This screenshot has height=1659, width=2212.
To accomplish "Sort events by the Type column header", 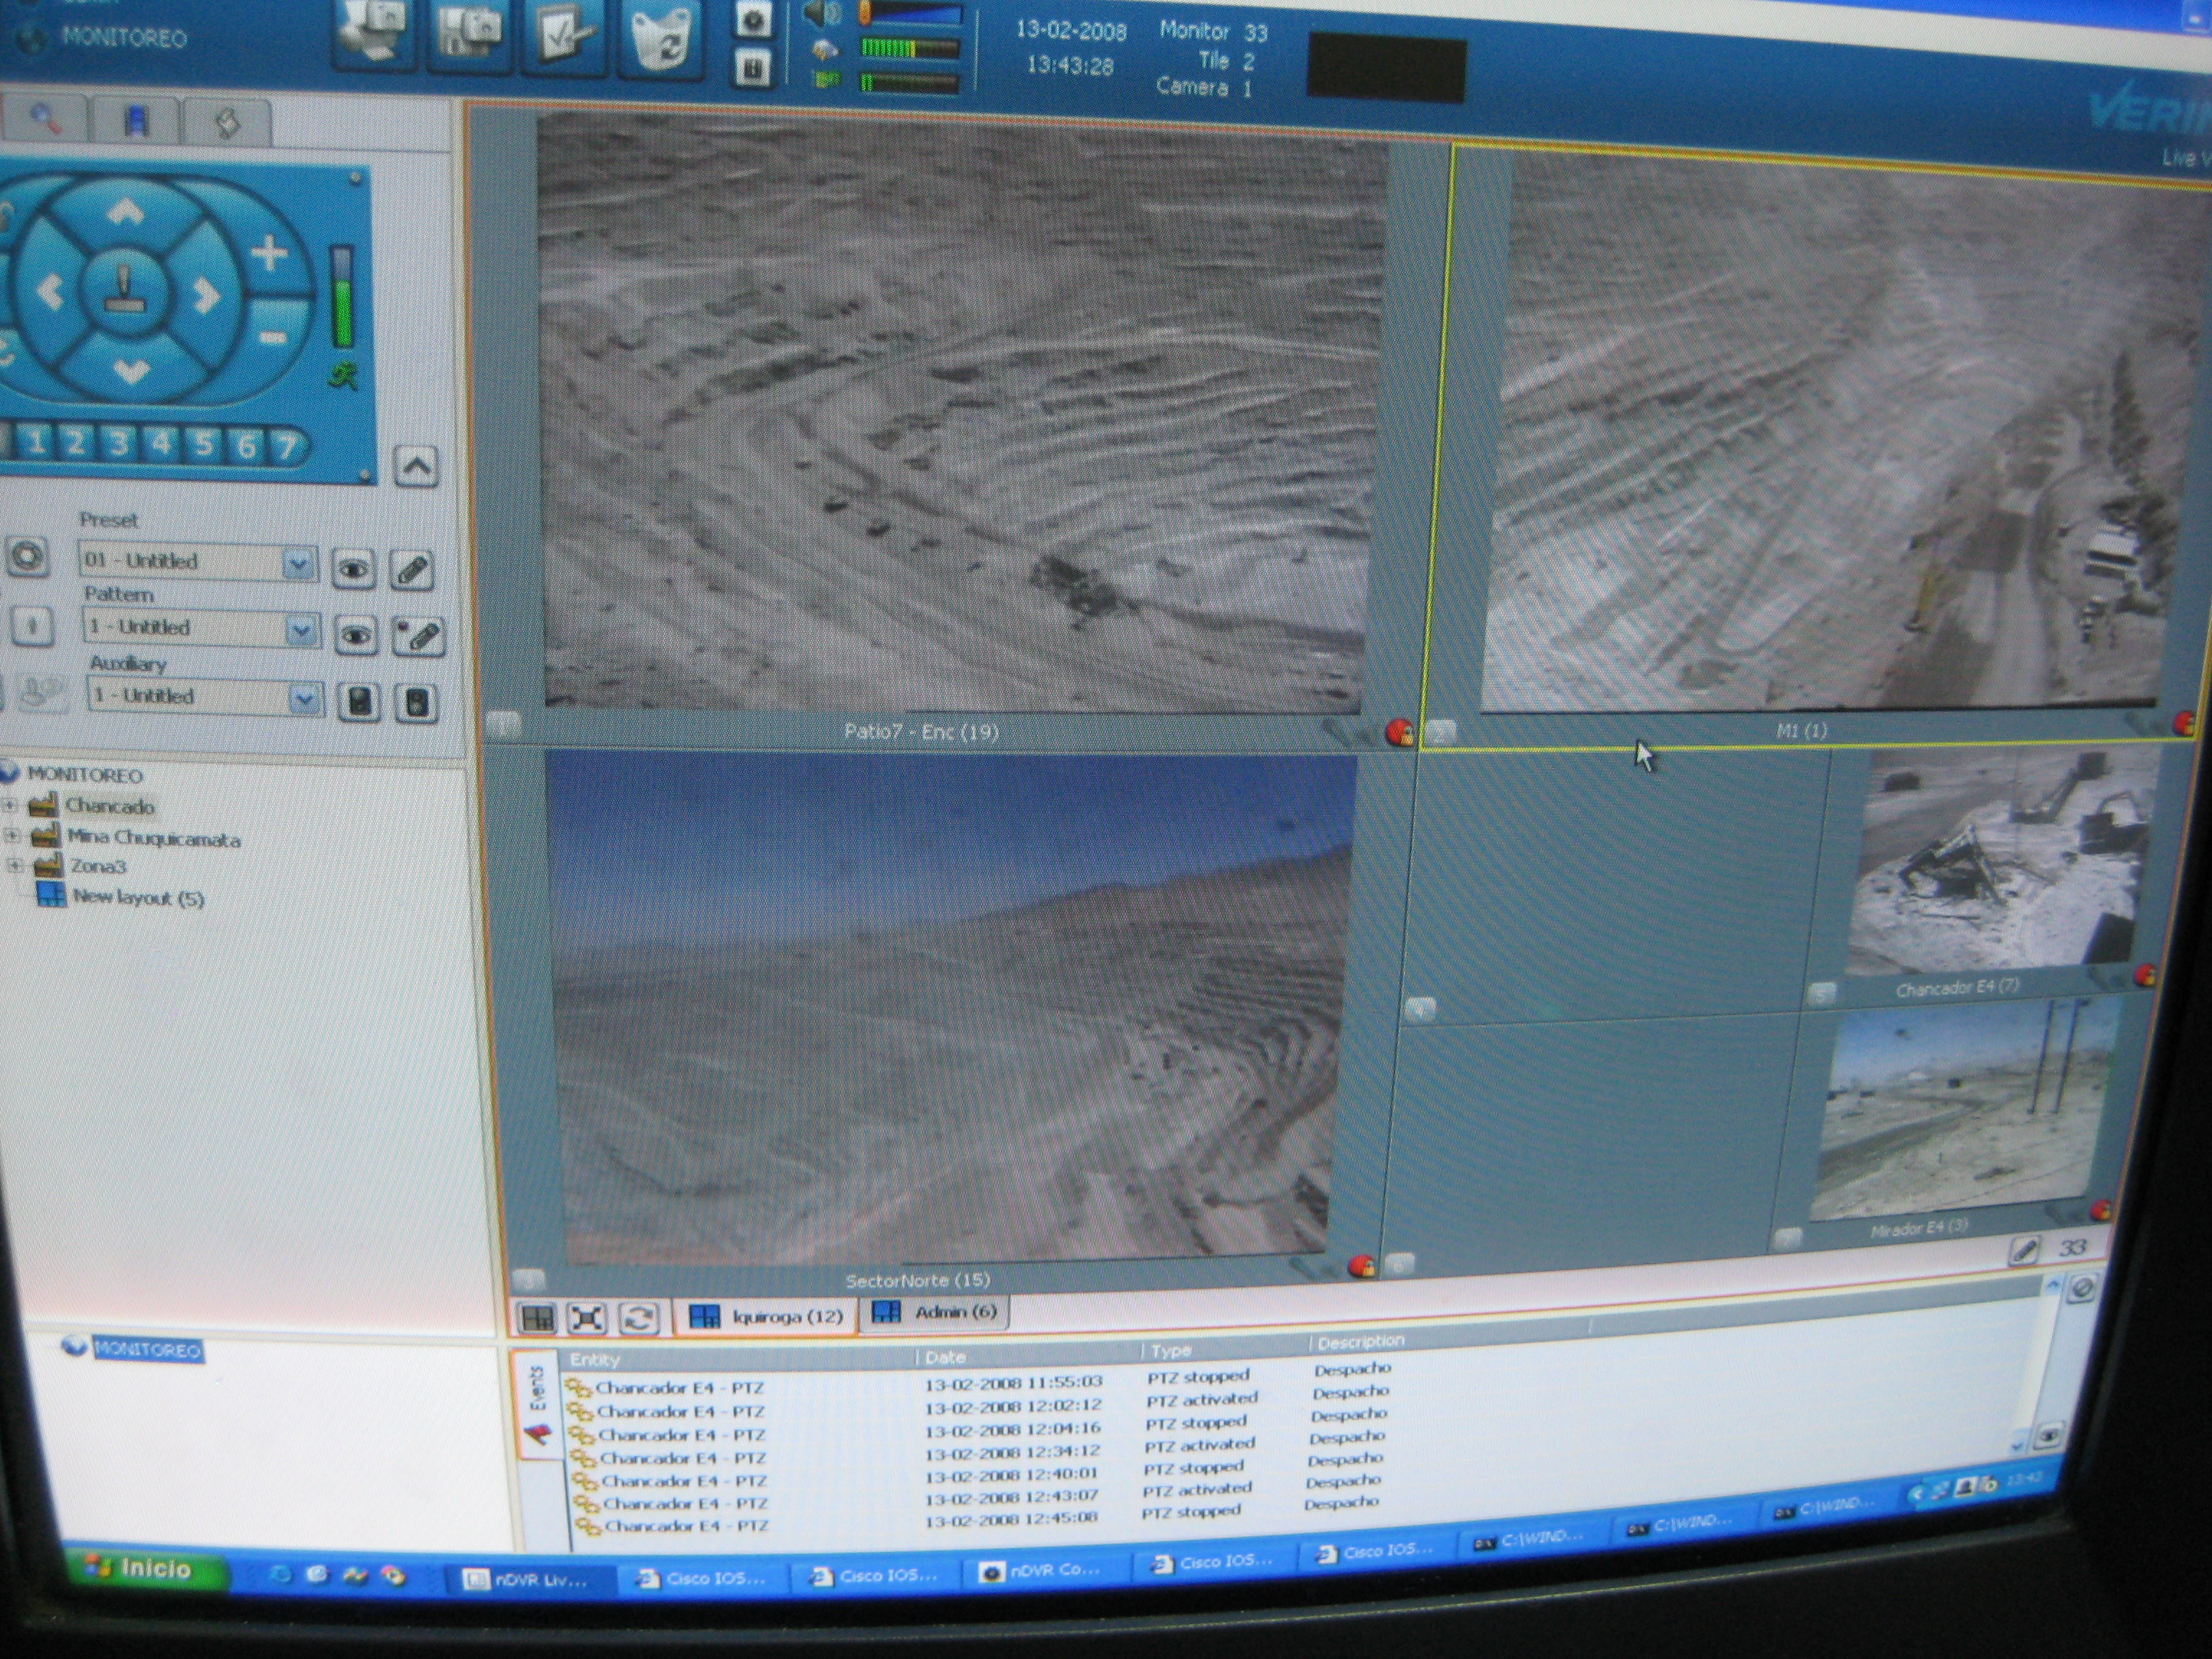I will click(1225, 1351).
